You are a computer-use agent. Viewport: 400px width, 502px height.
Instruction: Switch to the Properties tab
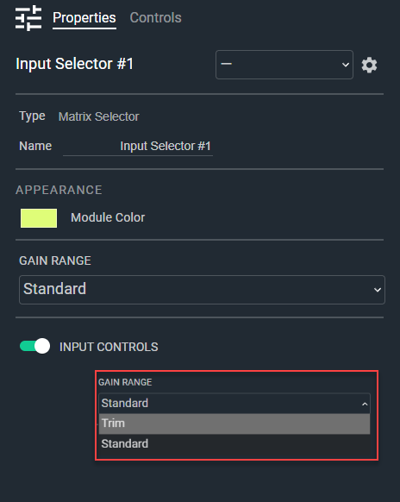84,18
